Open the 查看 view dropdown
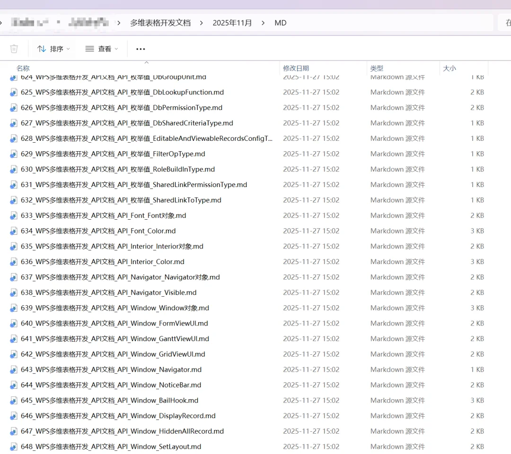The image size is (511, 454). click(101, 49)
